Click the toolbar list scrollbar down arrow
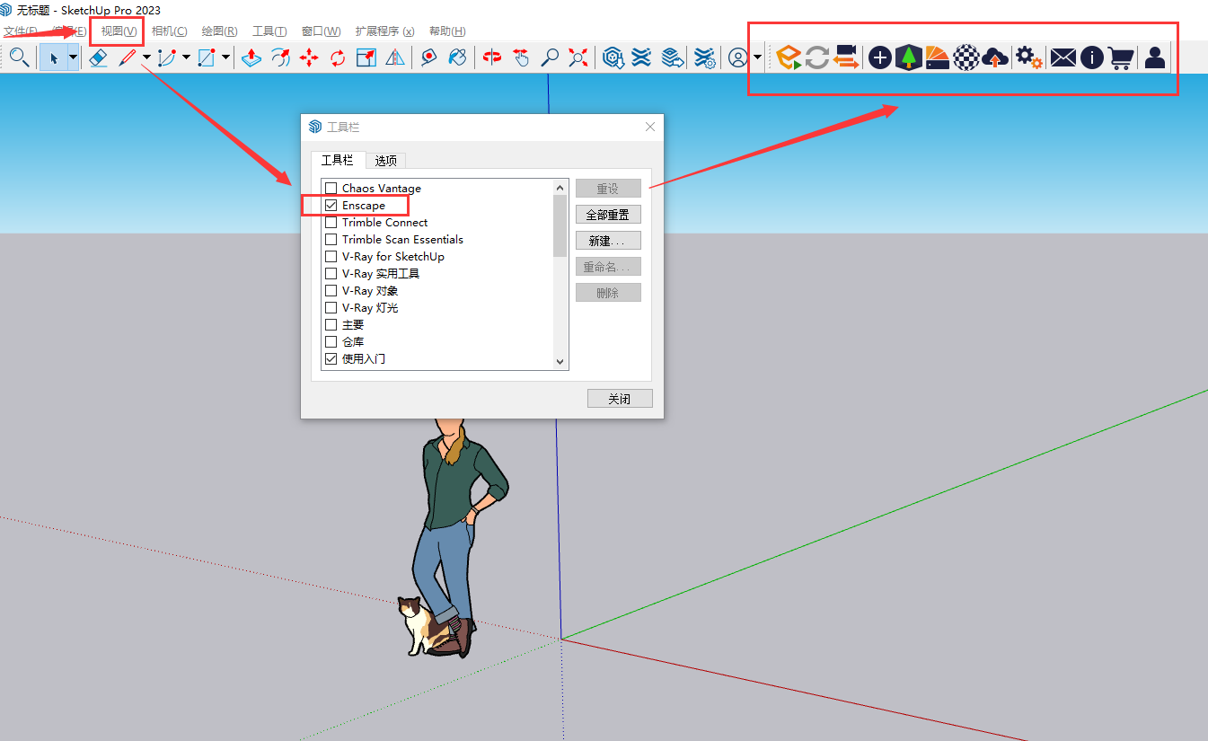Image resolution: width=1208 pixels, height=741 pixels. (x=560, y=361)
